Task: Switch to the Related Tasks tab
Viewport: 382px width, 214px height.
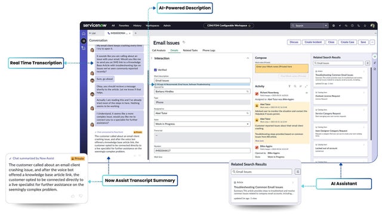Action: pyautogui.click(x=190, y=50)
